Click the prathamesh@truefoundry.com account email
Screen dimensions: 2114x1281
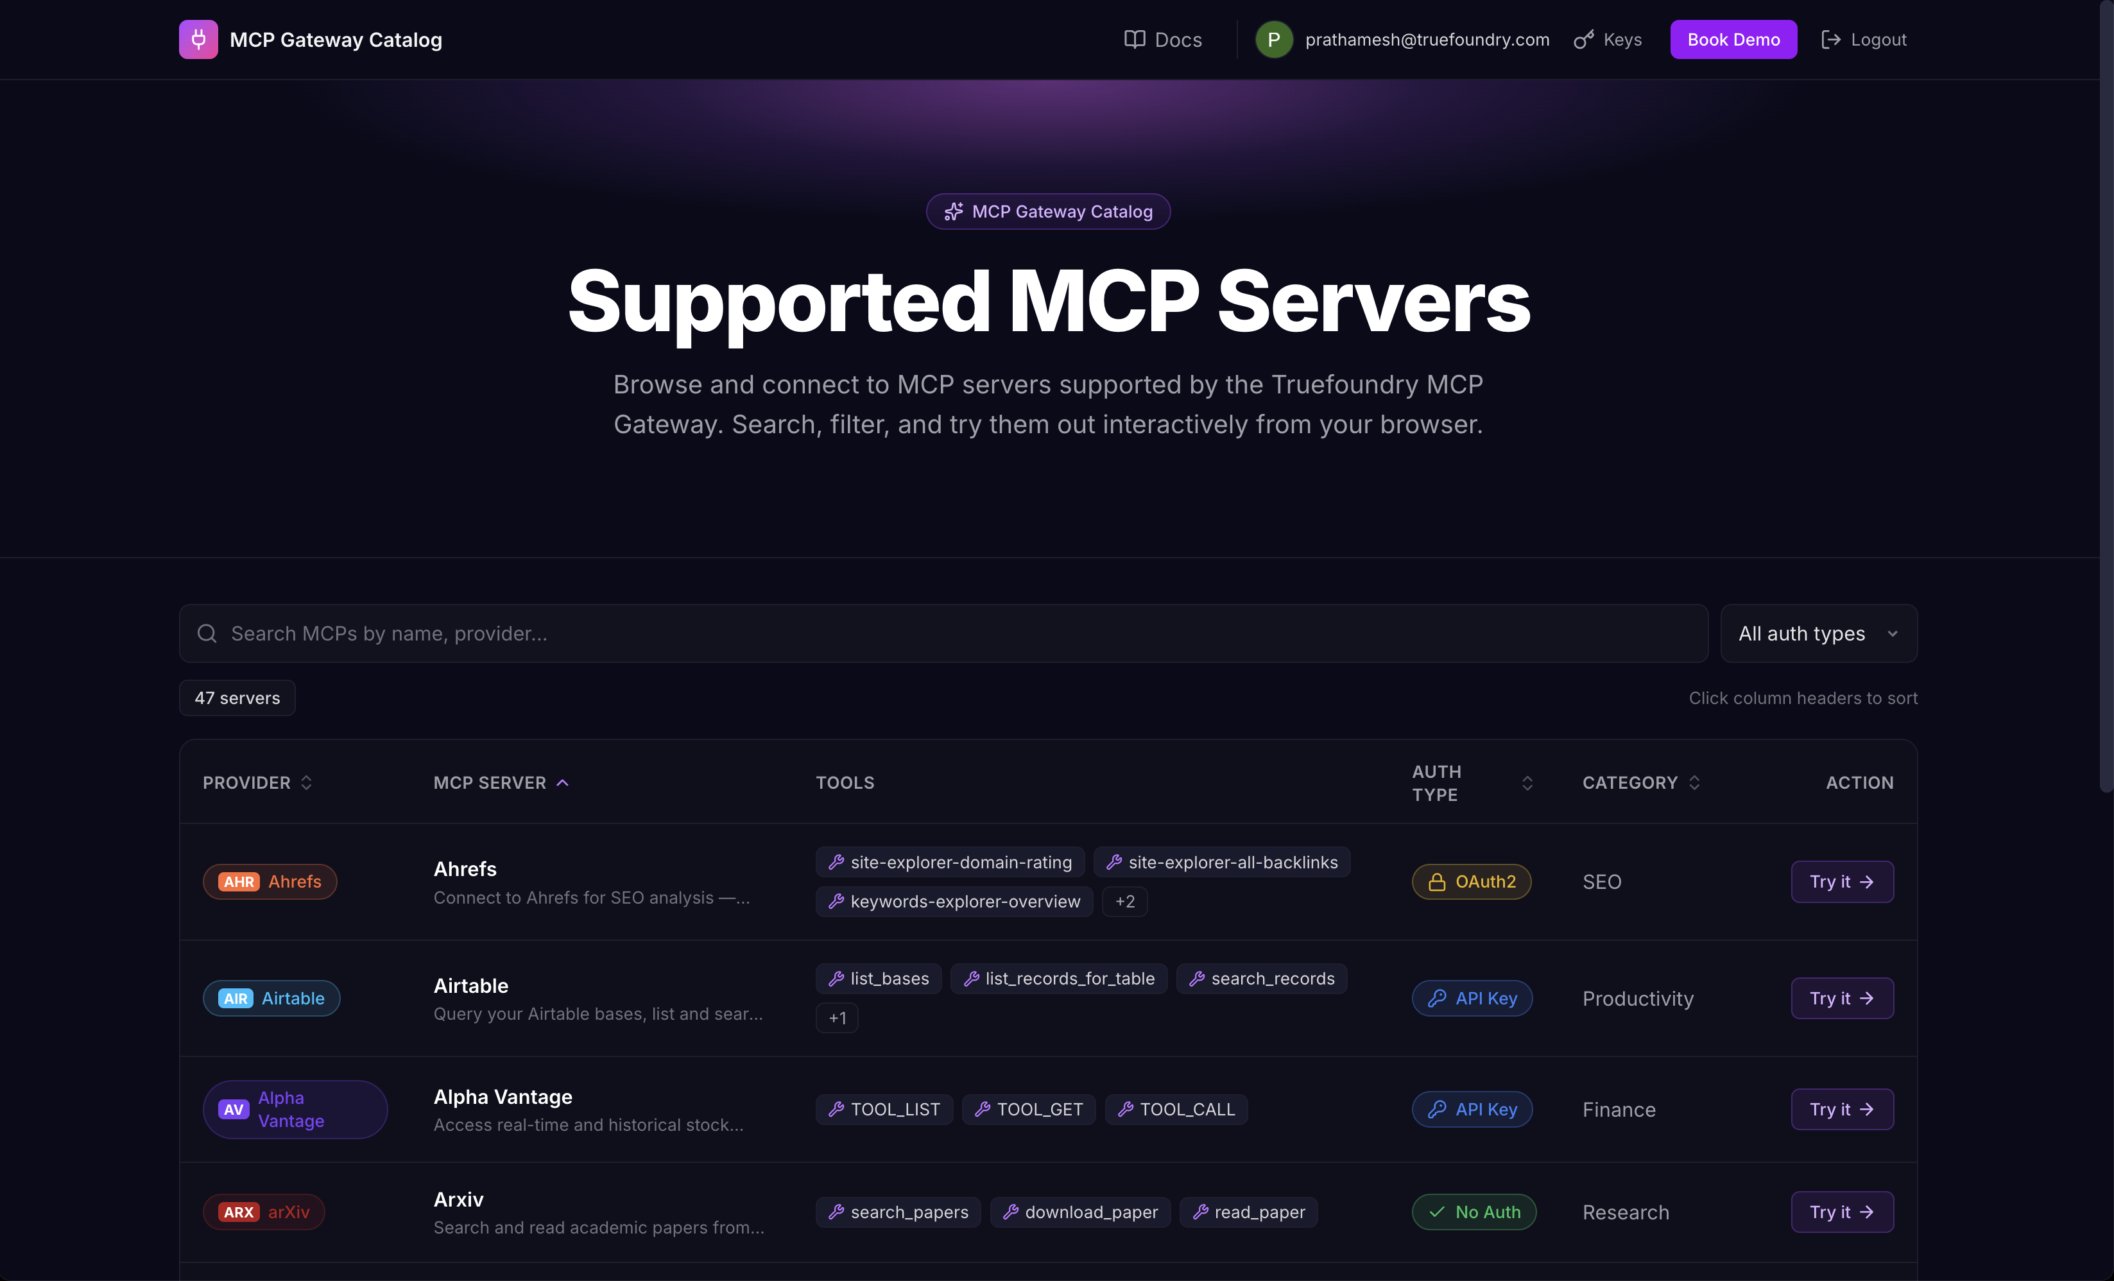(1427, 39)
